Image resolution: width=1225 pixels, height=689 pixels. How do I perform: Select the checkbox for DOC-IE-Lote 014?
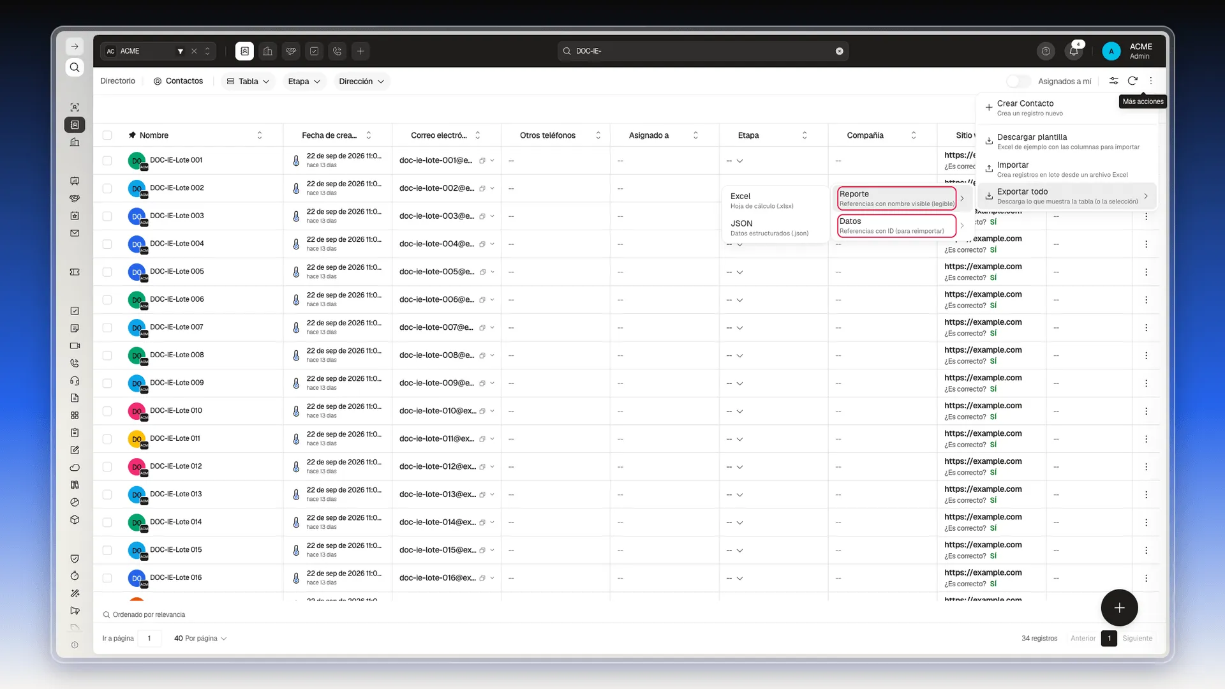tap(107, 522)
